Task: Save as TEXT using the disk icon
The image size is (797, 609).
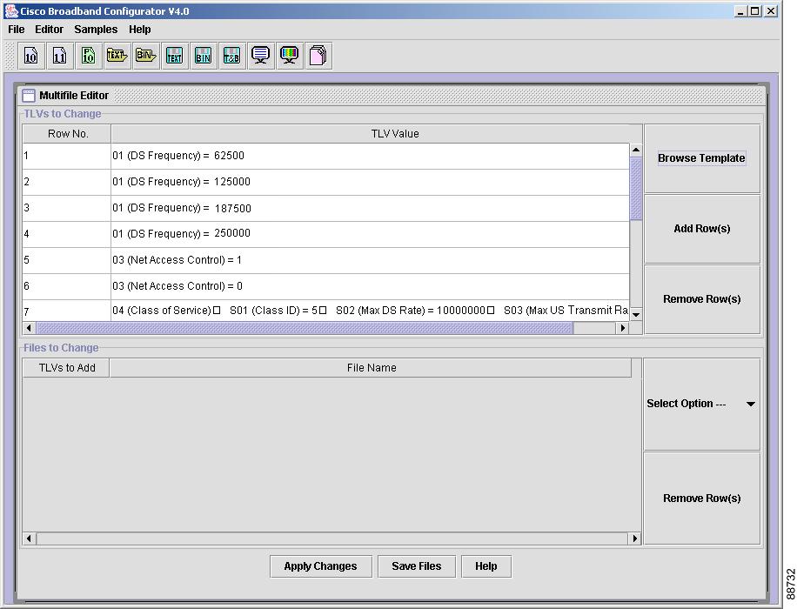Action: 174,56
